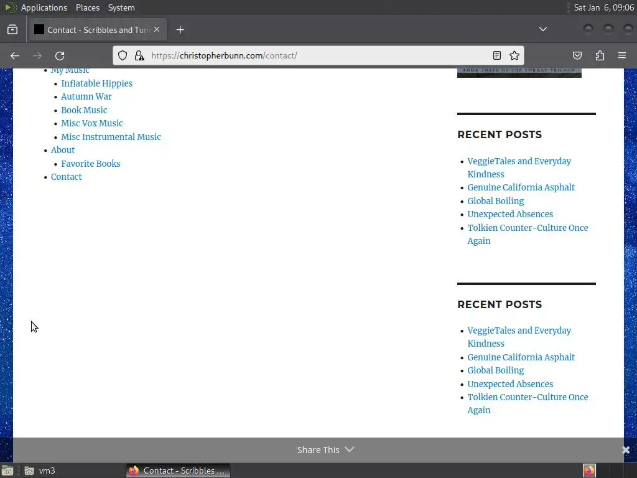Open the Places menu

87,7
